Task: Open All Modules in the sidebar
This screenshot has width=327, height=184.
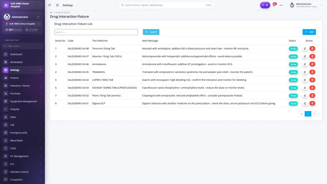Action: coord(22,62)
